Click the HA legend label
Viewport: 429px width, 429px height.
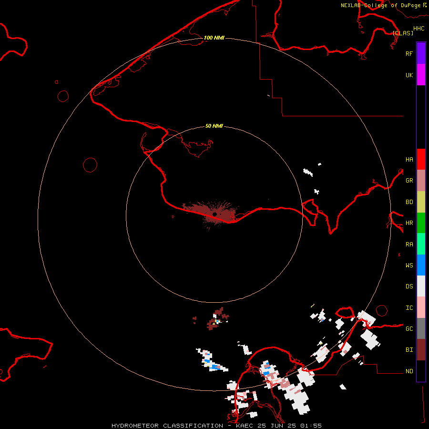click(x=409, y=159)
